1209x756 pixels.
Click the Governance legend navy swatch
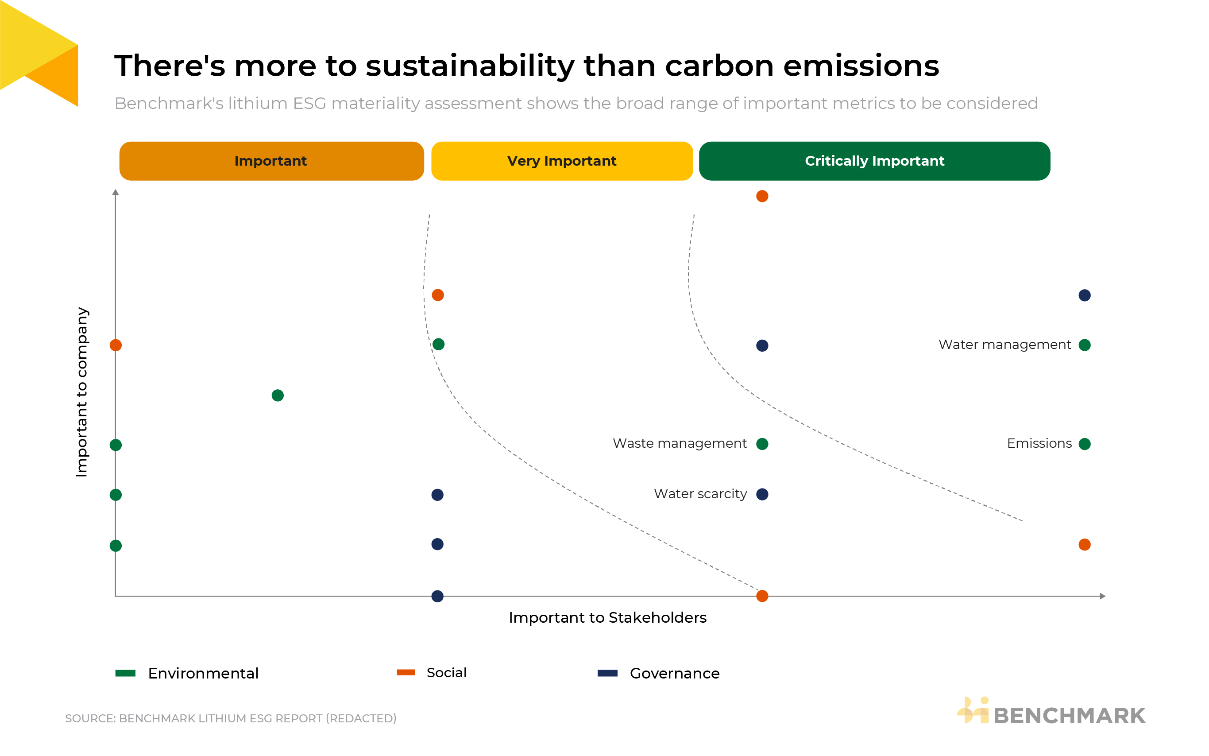click(607, 673)
